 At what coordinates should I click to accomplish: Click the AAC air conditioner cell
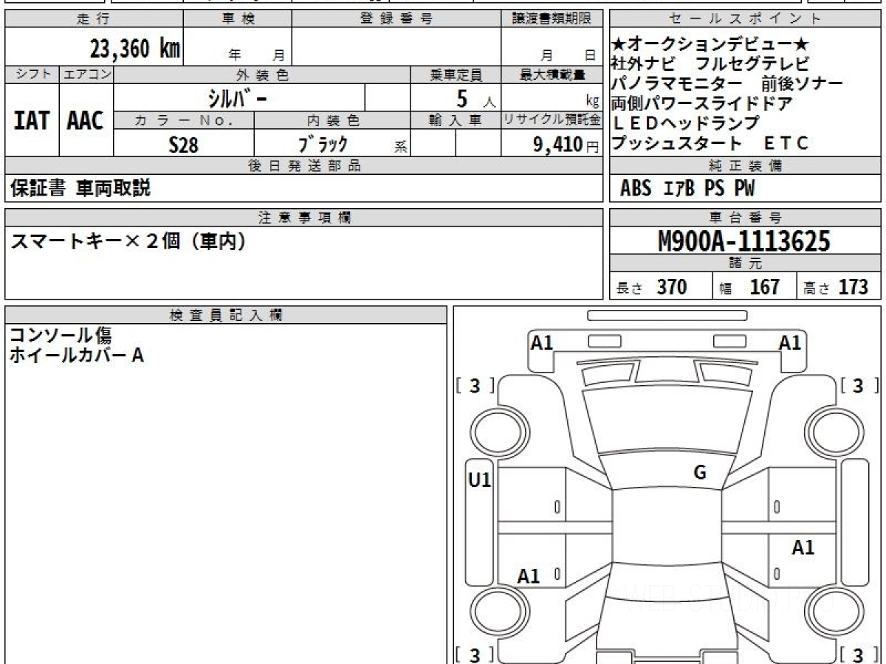point(86,121)
